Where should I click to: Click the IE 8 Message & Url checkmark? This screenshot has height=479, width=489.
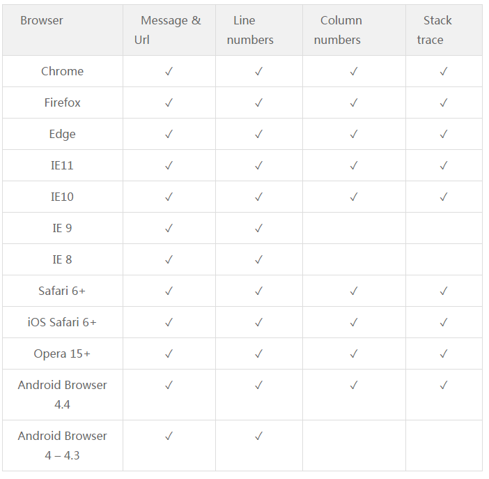pos(169,259)
